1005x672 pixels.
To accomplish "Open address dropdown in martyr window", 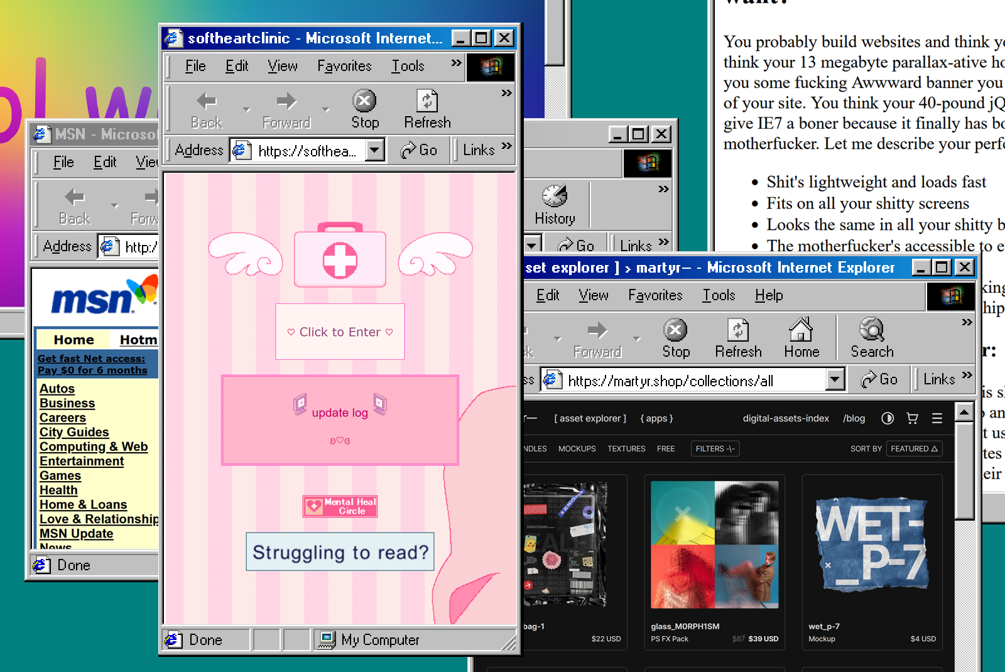I will 835,379.
